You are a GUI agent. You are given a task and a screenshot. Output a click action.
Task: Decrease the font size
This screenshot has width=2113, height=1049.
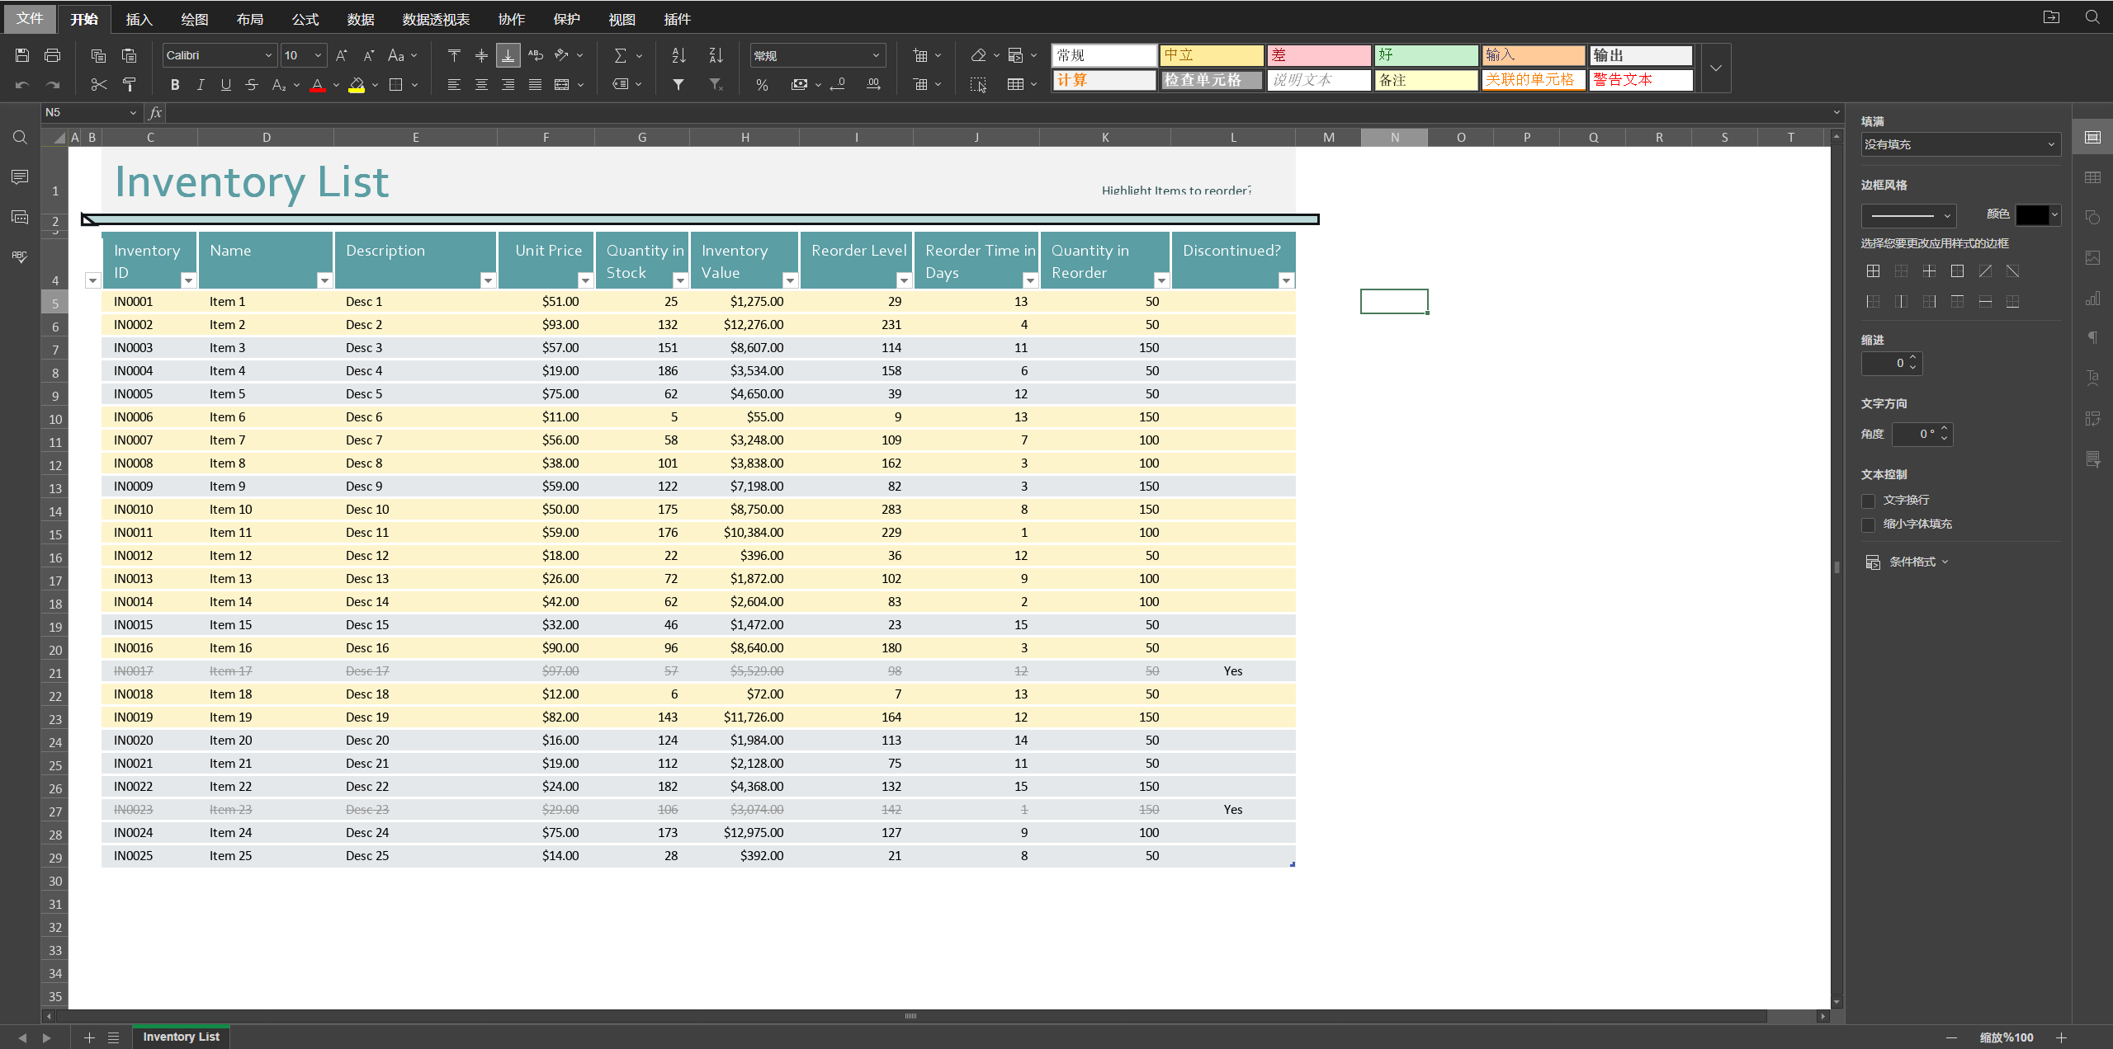click(369, 55)
